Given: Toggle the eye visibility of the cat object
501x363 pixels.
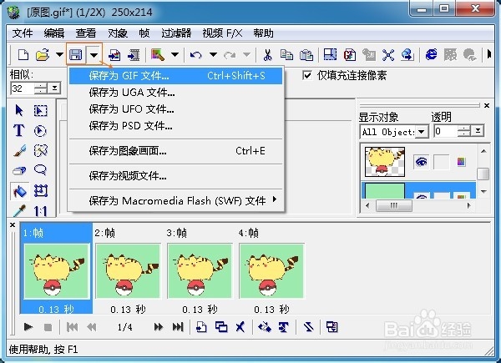Looking at the screenshot, I should (421, 162).
